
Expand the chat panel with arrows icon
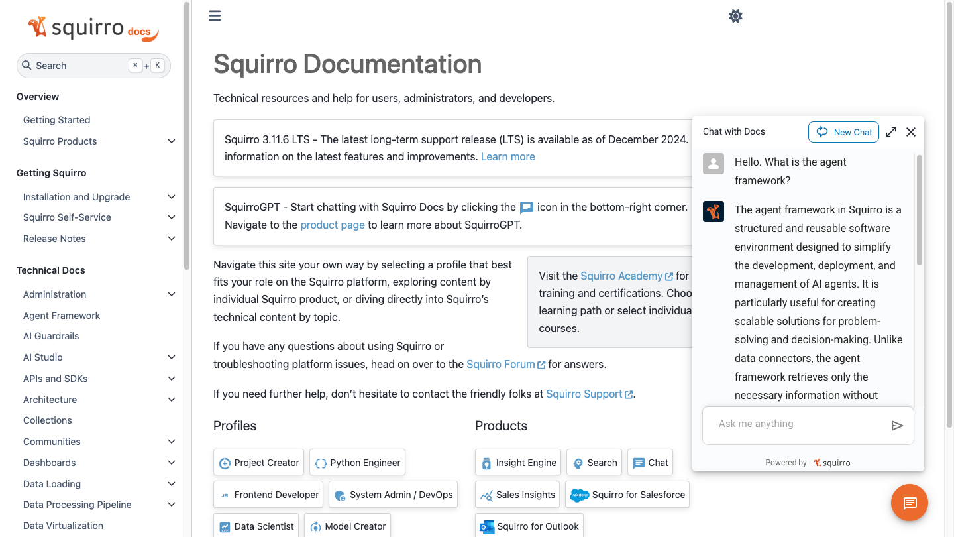tap(891, 132)
